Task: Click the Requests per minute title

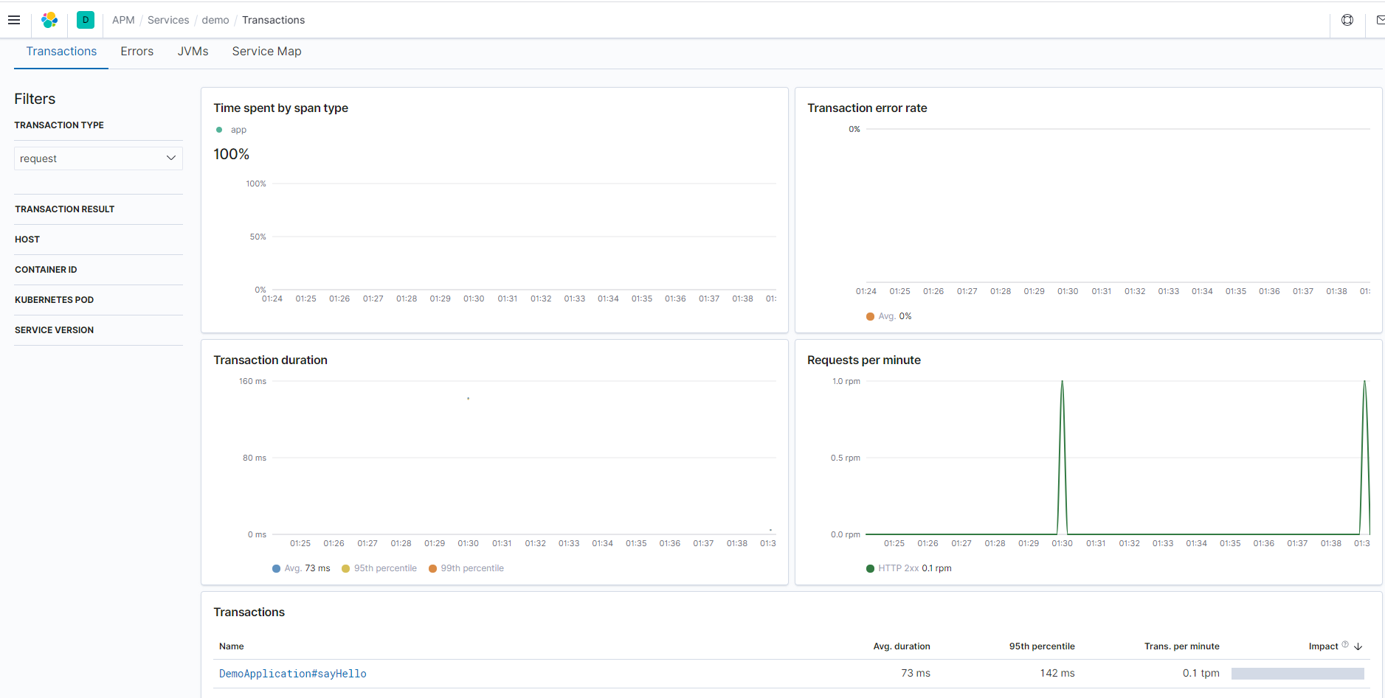Action: 864,360
